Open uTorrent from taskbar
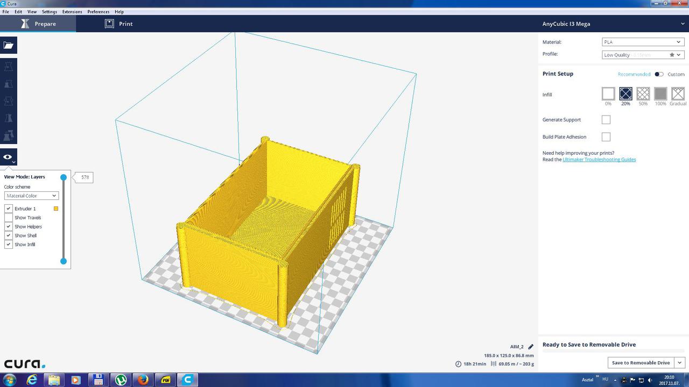The height and width of the screenshot is (387, 689). click(121, 380)
